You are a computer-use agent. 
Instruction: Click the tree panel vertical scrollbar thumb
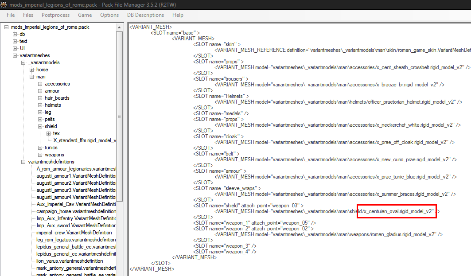(x=119, y=116)
